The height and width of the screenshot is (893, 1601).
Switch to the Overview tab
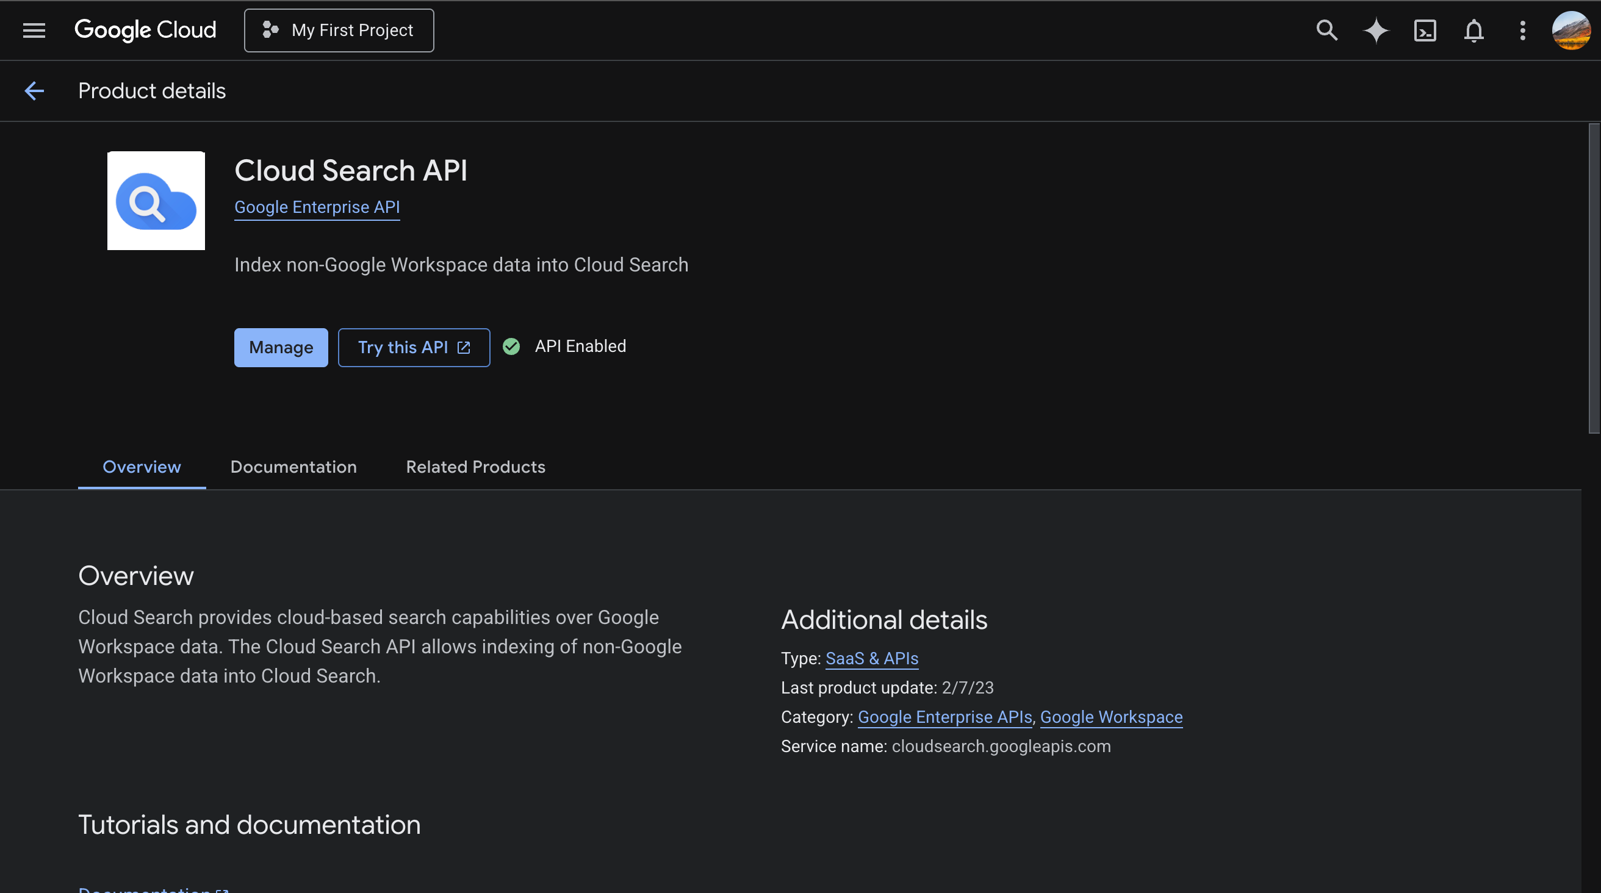click(x=142, y=467)
